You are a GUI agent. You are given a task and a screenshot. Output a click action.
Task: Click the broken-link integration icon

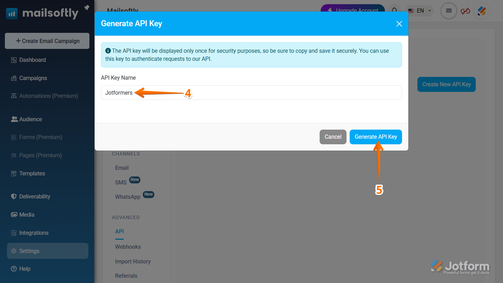pyautogui.click(x=465, y=11)
